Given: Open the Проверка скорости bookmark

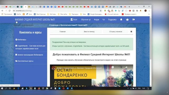Looking at the screenshot, I should (x=129, y=14).
